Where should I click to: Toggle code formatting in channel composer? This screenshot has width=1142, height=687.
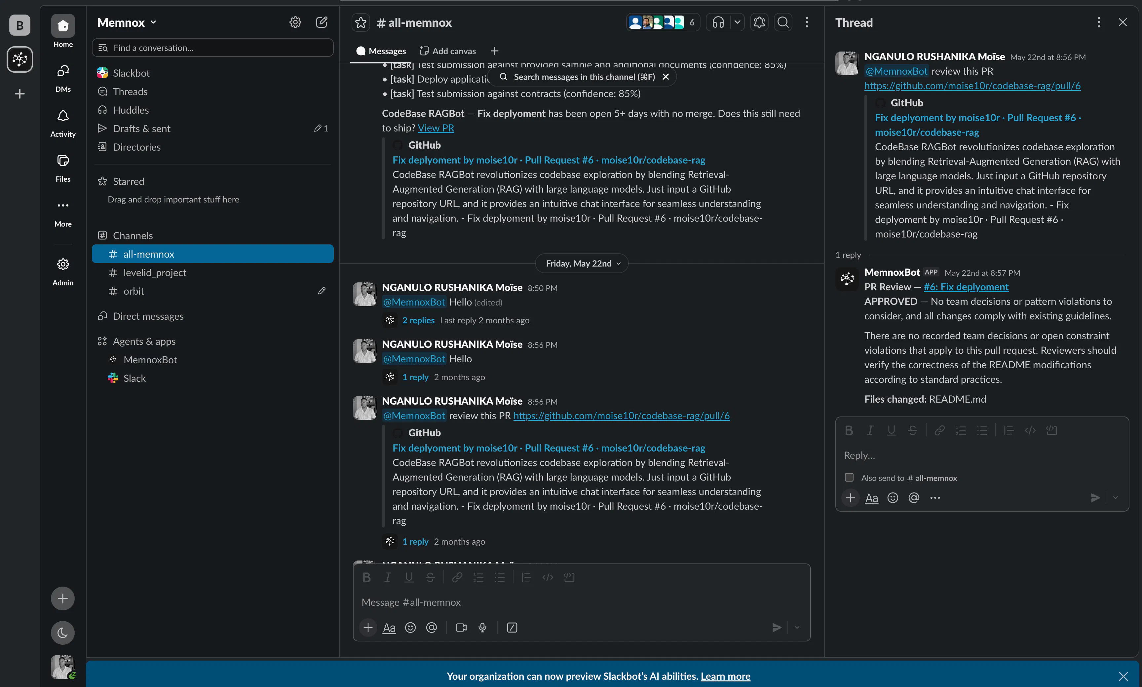pos(548,577)
